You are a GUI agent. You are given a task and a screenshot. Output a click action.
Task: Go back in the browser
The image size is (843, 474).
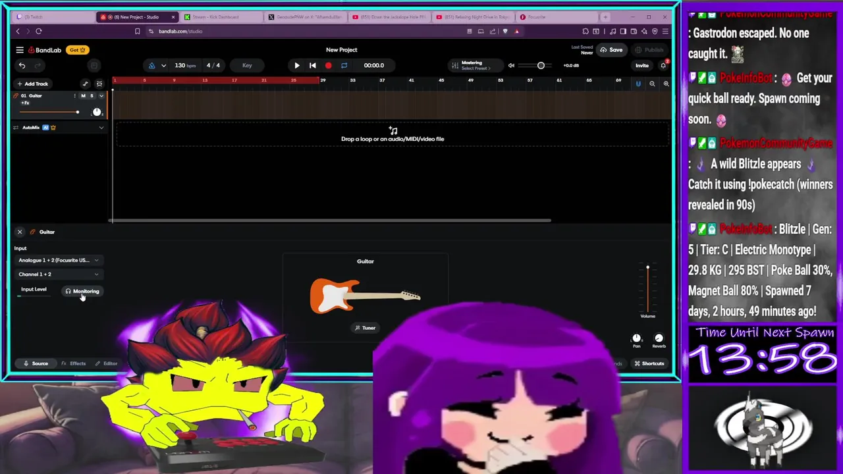coord(18,31)
